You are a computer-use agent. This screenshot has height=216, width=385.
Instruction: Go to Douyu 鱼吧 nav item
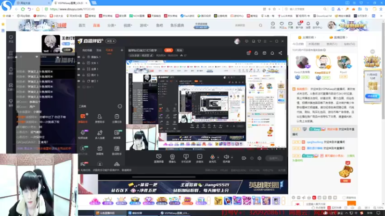[x=159, y=25]
